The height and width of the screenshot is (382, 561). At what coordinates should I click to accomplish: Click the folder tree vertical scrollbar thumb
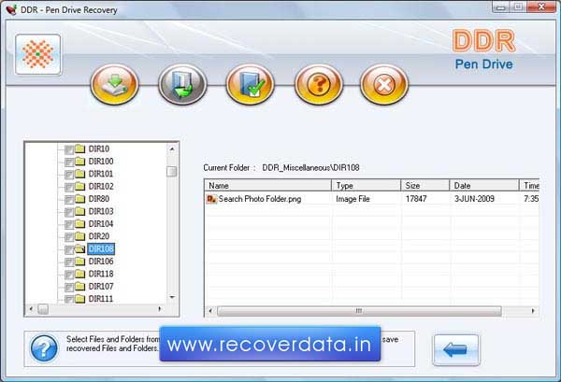(172, 172)
